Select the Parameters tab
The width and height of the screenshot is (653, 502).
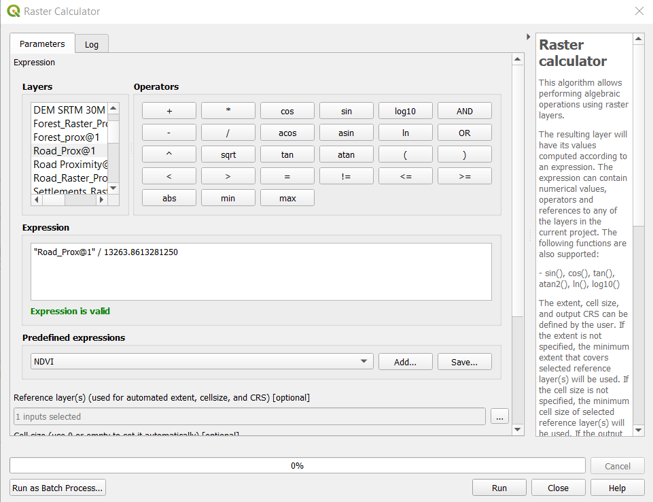(x=42, y=44)
